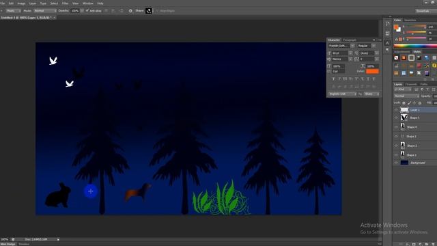Viewport: 437px width, 246px height.
Task: Switch to the Paragraph tab
Action: 350,40
